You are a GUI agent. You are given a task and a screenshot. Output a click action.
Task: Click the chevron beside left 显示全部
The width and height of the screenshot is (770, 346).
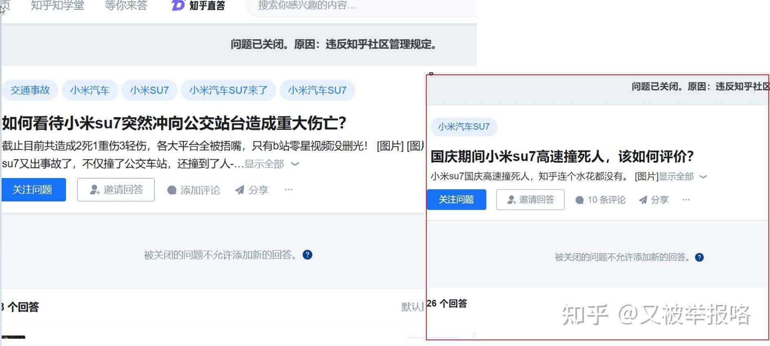[x=295, y=164]
